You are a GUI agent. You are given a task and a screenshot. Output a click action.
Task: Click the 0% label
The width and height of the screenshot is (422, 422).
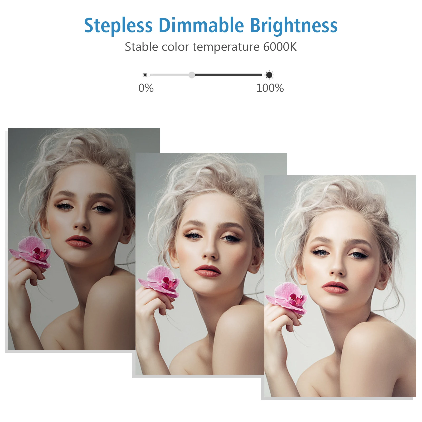(x=146, y=88)
